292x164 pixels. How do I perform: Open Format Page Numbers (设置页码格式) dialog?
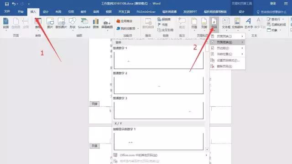coord(227,60)
